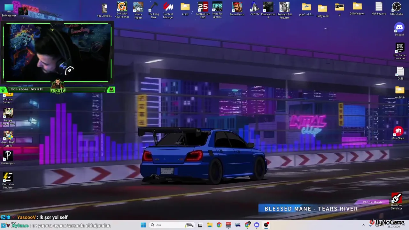The image size is (409, 230).
Task: Open File Explorer from the taskbar
Action: coord(209,225)
